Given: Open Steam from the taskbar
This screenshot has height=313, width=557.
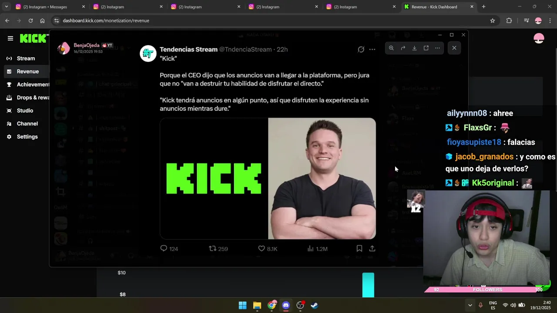Looking at the screenshot, I should 314,305.
